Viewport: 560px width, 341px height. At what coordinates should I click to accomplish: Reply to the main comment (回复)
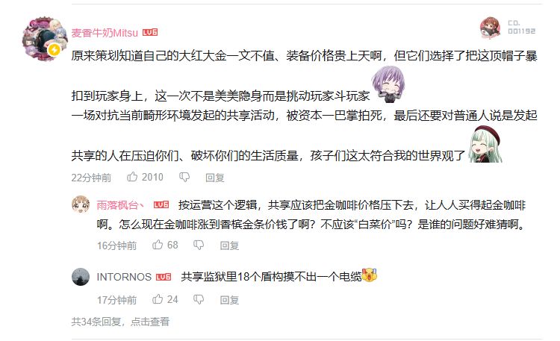click(x=214, y=178)
